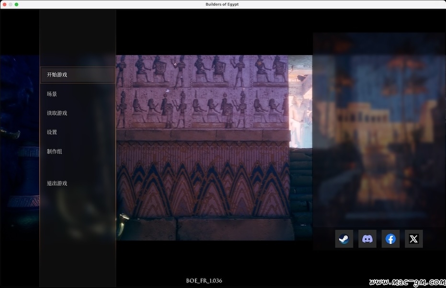Viewport: 446px width, 288px height.
Task: Open the Steam page icon
Action: 344,239
